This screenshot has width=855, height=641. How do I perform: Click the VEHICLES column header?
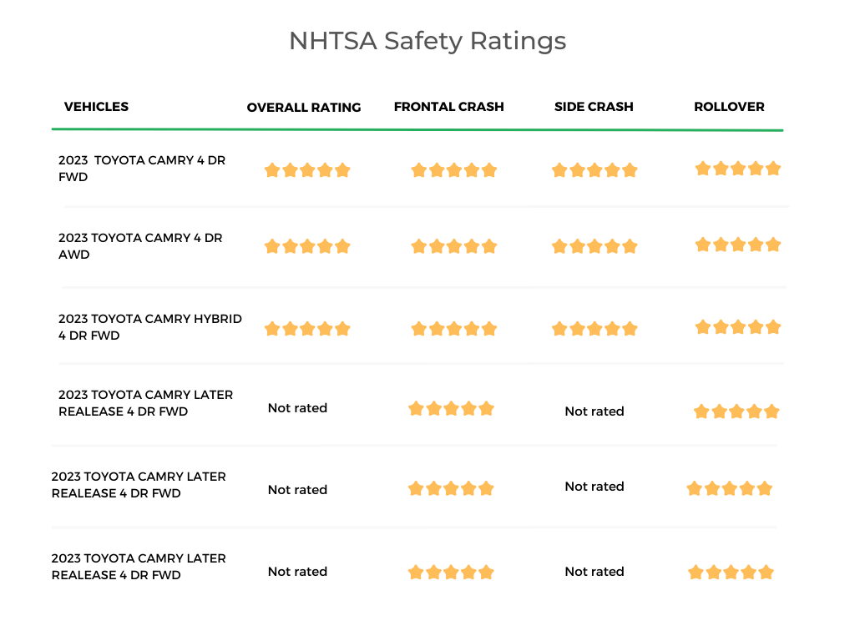point(96,107)
